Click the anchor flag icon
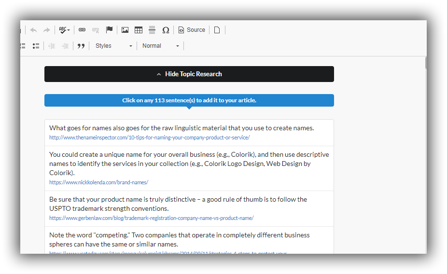Image resolution: width=447 pixels, height=274 pixels. [x=109, y=29]
